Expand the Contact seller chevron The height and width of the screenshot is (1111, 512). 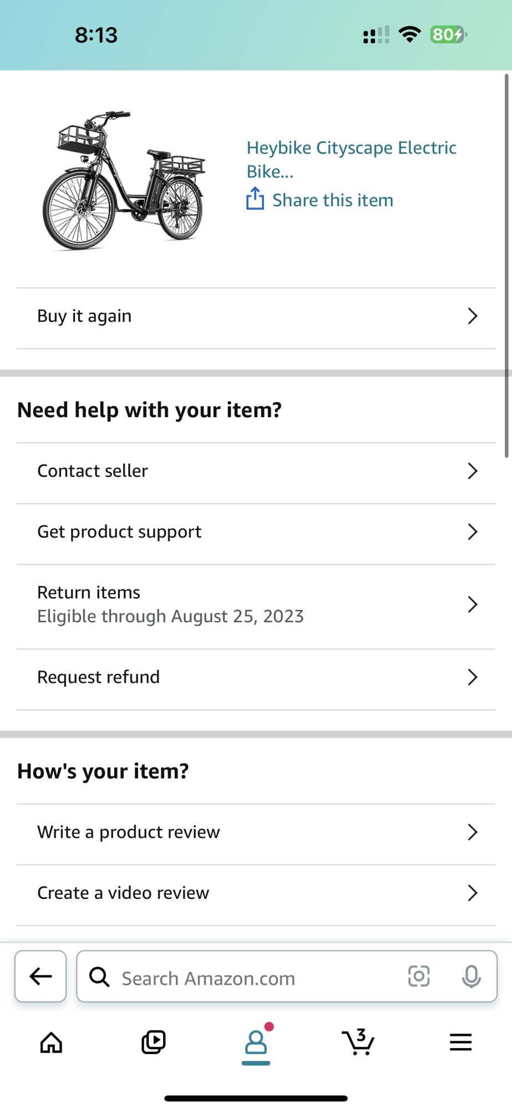pyautogui.click(x=472, y=471)
